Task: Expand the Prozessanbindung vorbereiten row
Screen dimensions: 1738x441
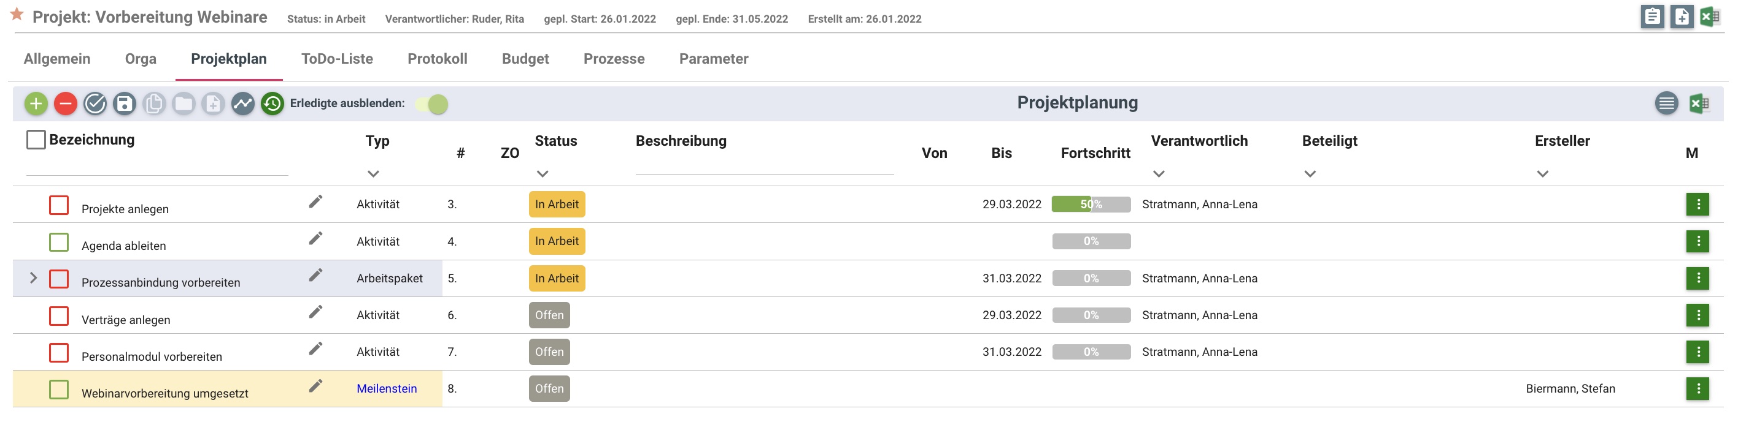Action: pos(33,277)
